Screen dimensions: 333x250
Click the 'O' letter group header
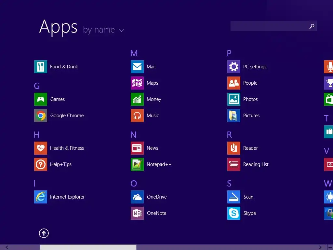134,184
